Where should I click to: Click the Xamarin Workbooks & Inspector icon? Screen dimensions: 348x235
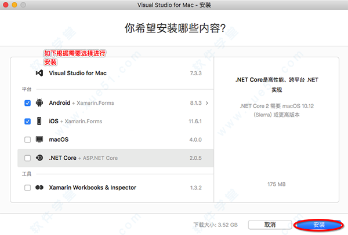click(x=39, y=188)
